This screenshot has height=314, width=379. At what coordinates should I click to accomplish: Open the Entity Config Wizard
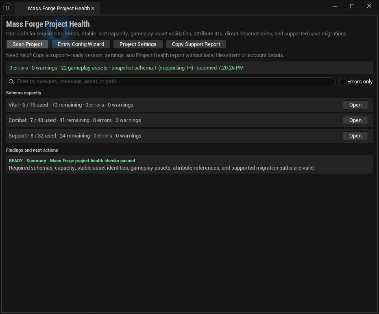(81, 44)
